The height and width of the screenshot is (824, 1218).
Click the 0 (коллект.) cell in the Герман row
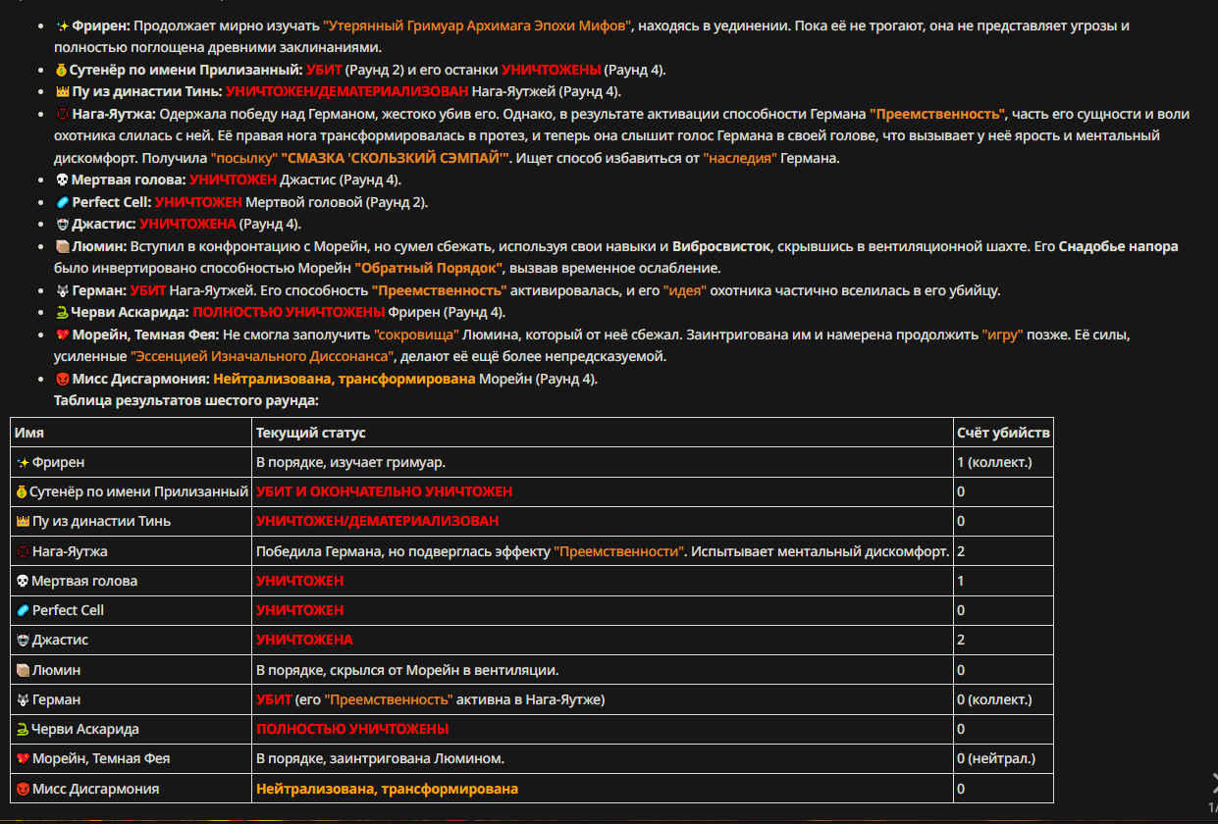(993, 699)
